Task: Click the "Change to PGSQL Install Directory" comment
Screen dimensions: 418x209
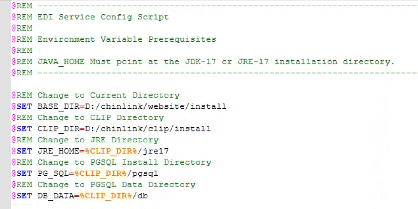Action: (124, 162)
